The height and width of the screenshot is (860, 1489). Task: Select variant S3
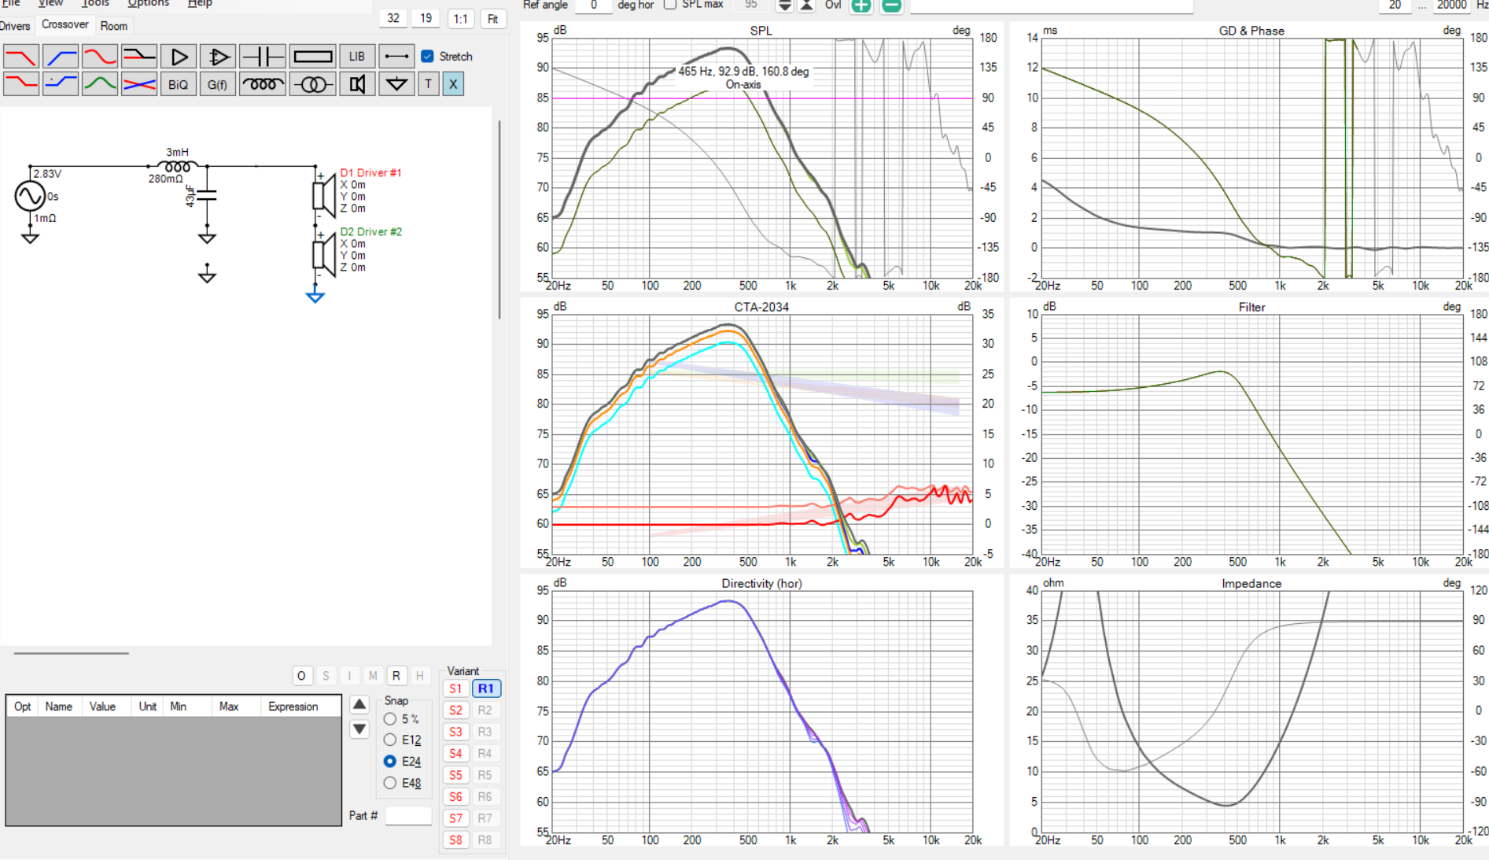(x=455, y=732)
